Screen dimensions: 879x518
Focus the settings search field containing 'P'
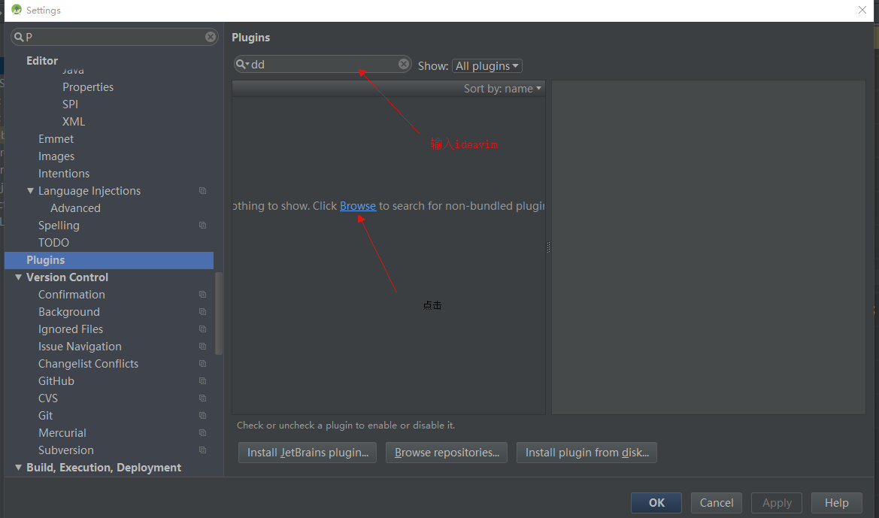point(114,37)
